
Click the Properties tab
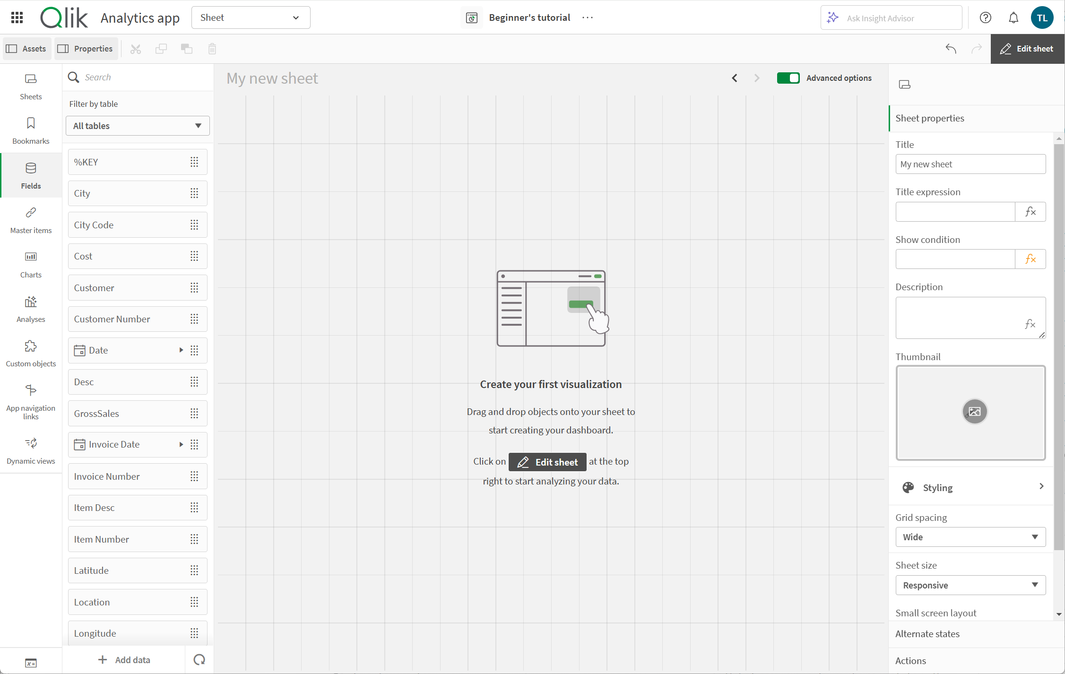click(86, 48)
